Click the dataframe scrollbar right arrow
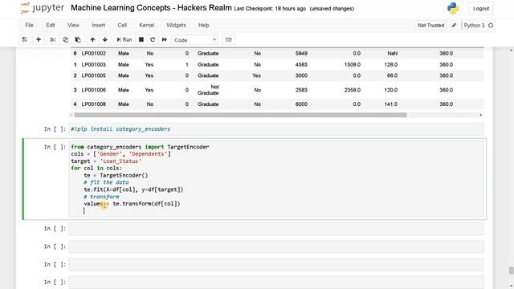514x289 pixels. pos(481,115)
